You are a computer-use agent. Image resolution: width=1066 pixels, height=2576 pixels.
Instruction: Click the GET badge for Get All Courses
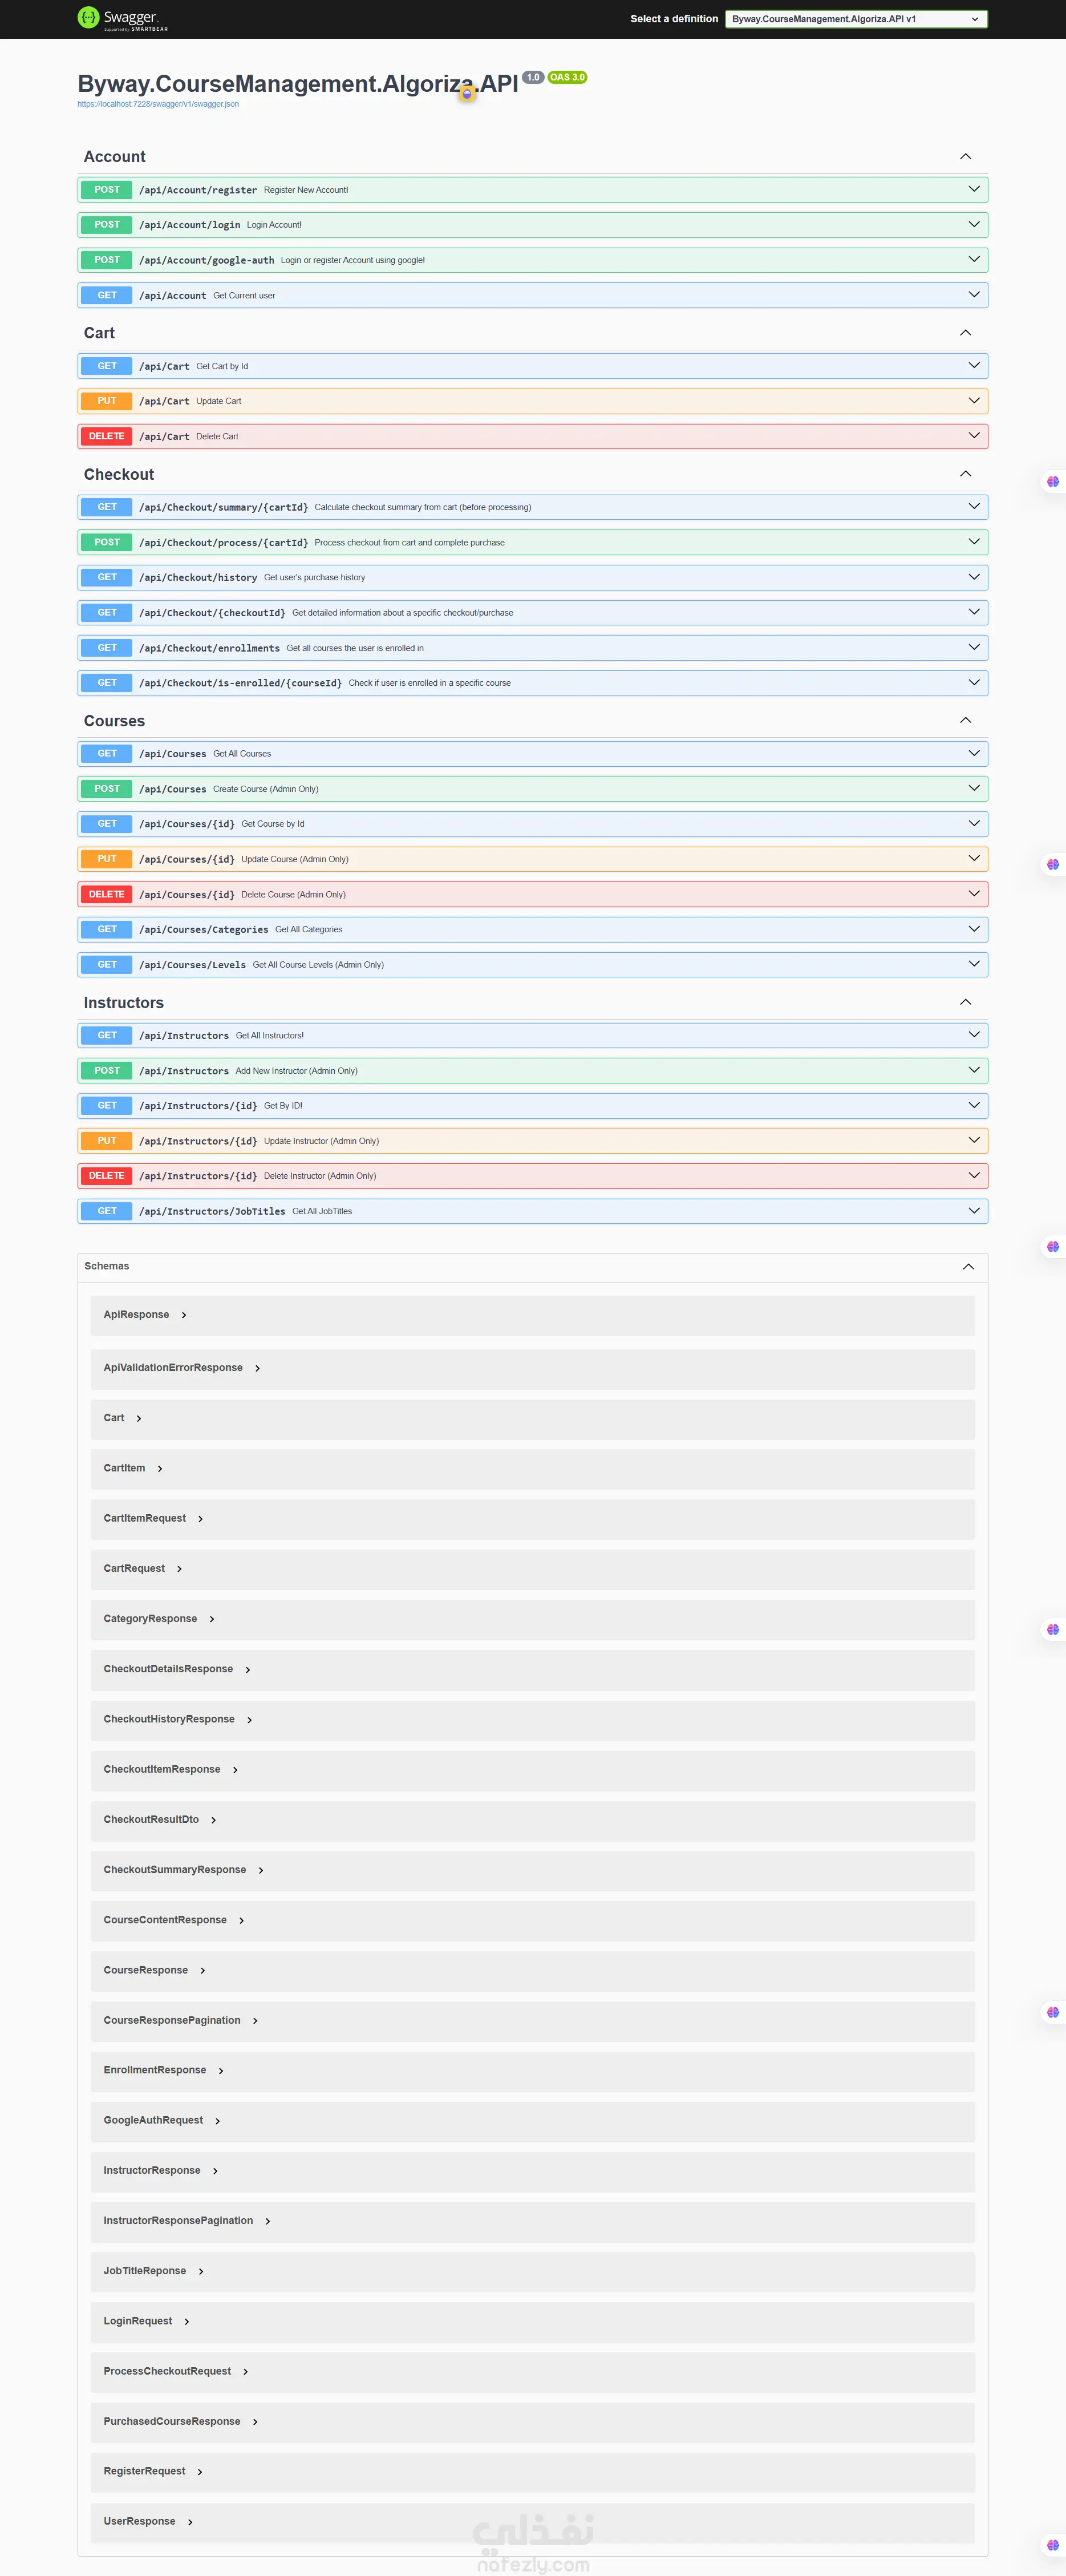pyautogui.click(x=107, y=753)
